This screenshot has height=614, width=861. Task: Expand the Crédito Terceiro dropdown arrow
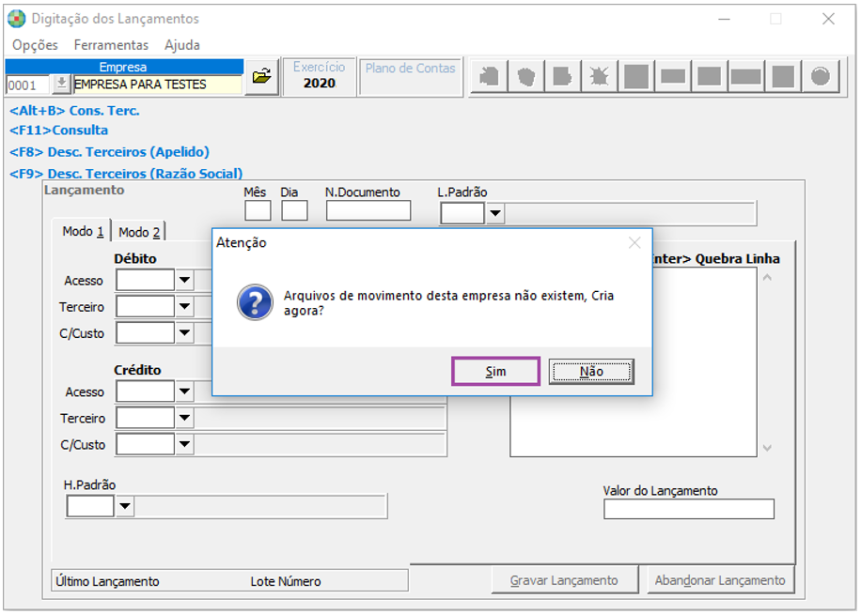coord(184,418)
